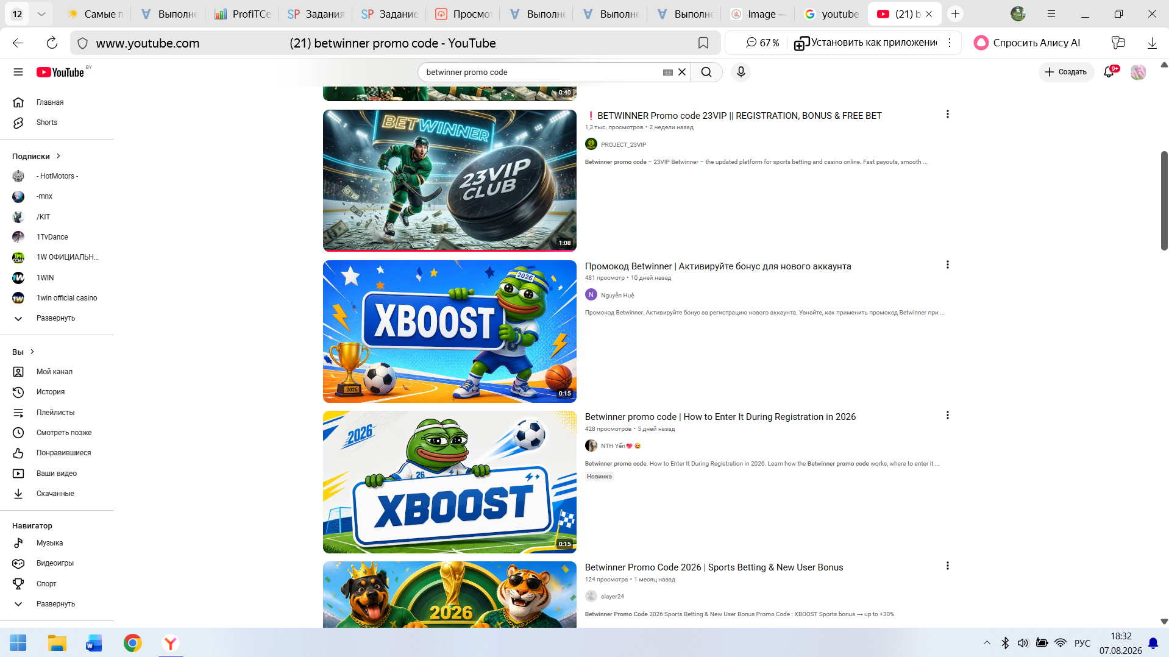Image resolution: width=1169 pixels, height=657 pixels.
Task: Open options for the Промокод Betwinner video
Action: click(x=947, y=265)
